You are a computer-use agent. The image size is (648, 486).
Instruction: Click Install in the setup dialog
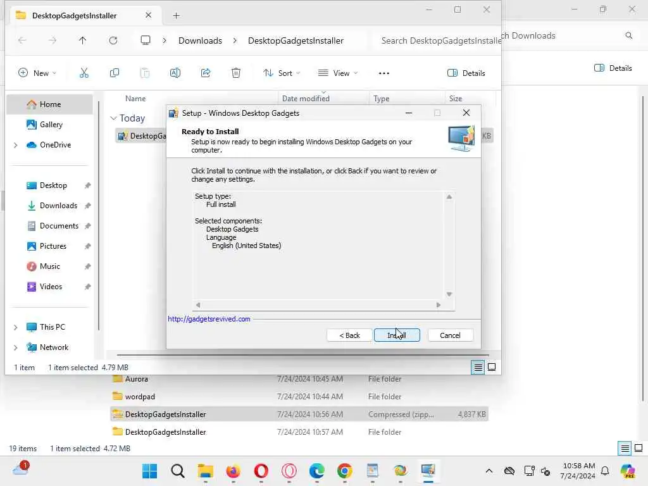[x=397, y=335]
